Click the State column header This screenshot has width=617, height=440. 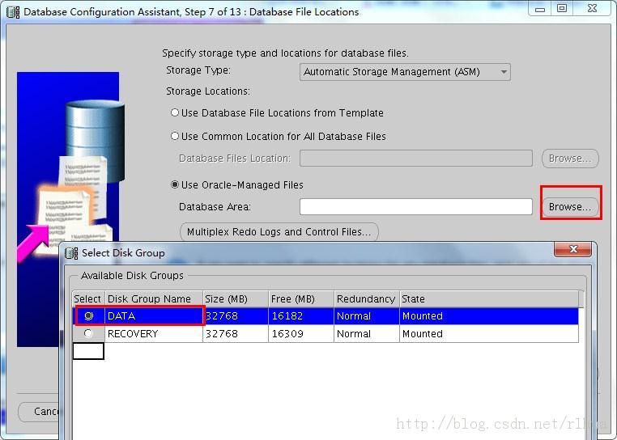[489, 299]
